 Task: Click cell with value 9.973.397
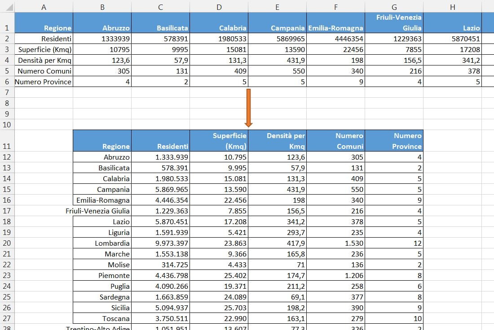[x=160, y=243]
